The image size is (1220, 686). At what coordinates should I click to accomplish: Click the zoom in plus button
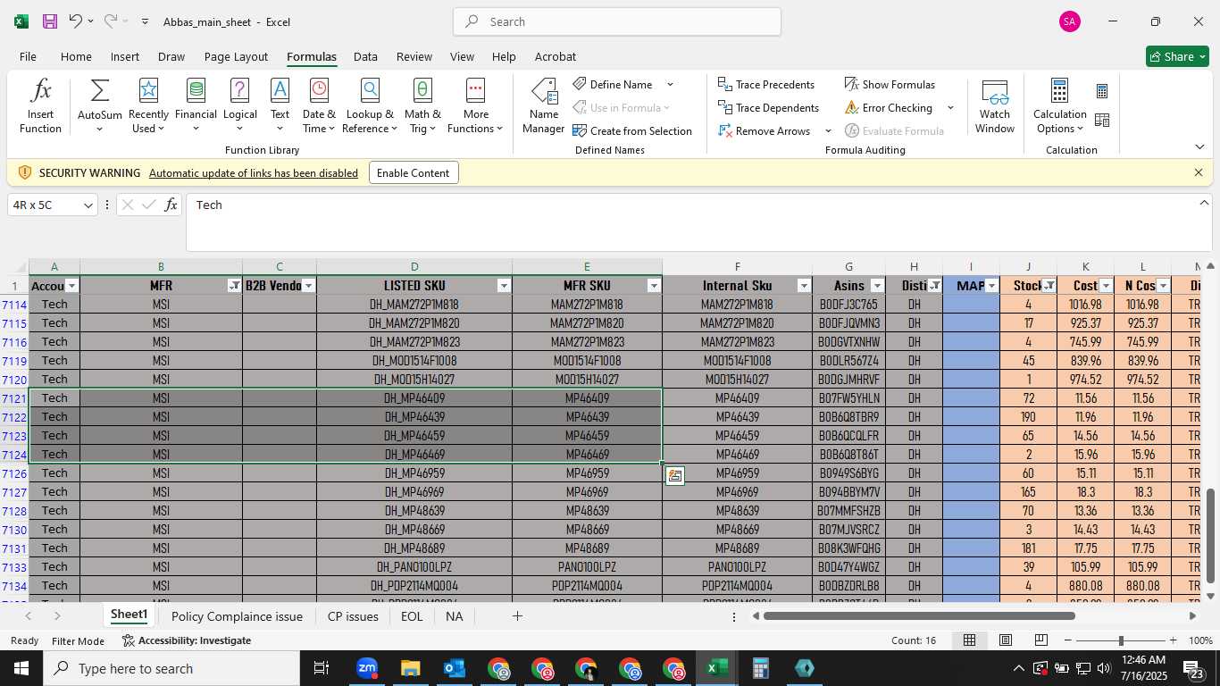[1173, 640]
